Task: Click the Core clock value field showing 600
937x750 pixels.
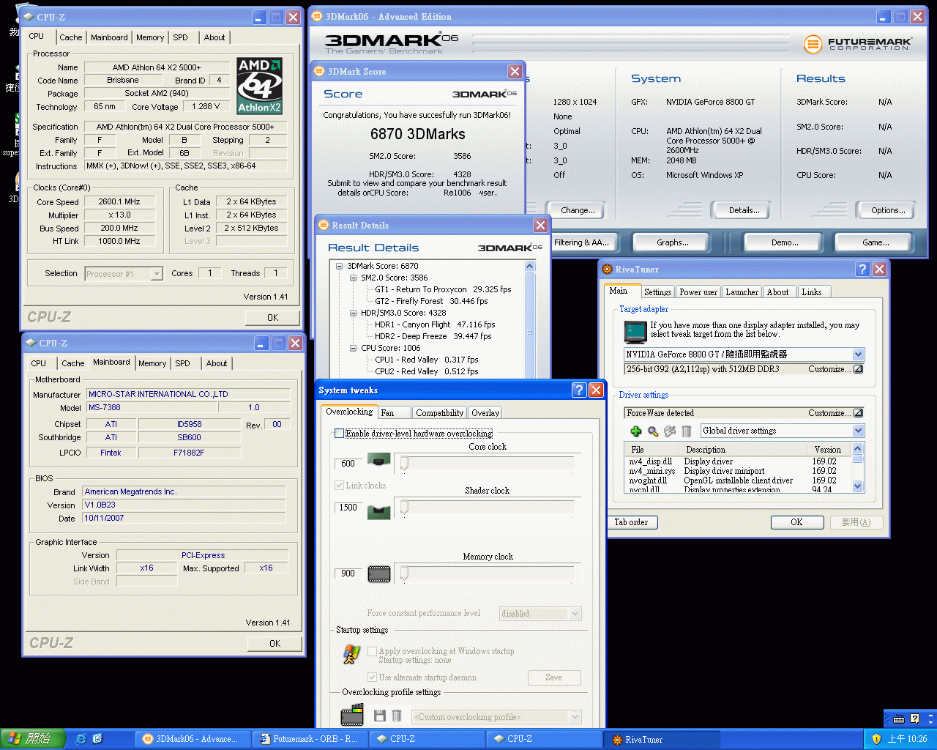Action: click(348, 463)
